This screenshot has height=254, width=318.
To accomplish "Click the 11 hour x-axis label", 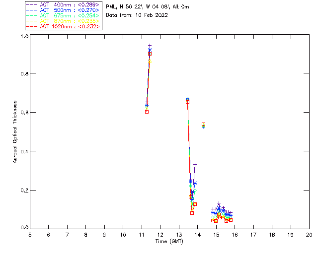I will pyautogui.click(x=142, y=235).
